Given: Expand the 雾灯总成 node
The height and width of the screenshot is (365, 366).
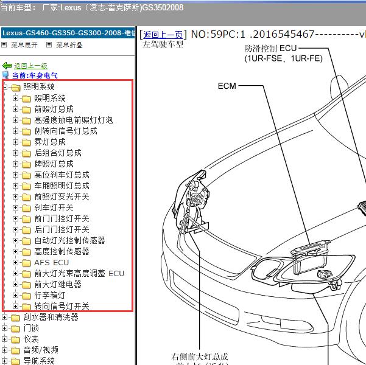Looking at the screenshot, I should [x=15, y=142].
